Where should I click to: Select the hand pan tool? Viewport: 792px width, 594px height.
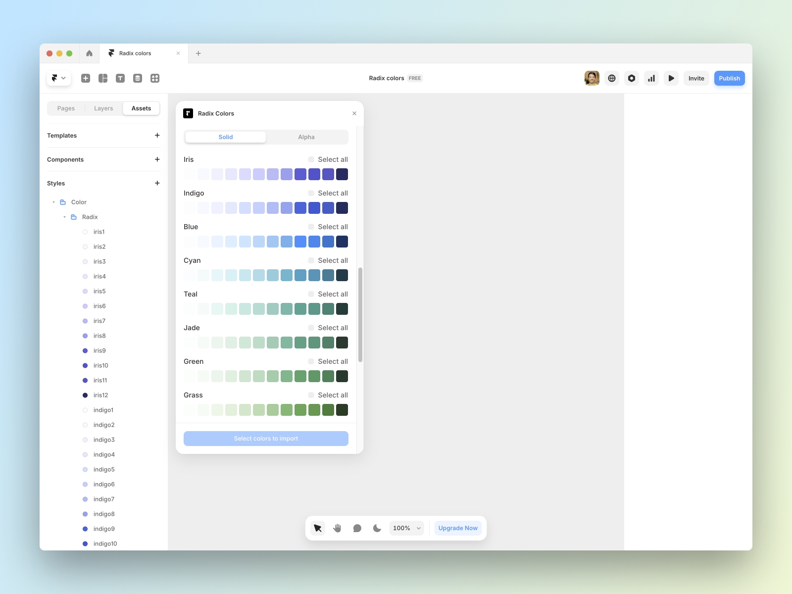[337, 528]
